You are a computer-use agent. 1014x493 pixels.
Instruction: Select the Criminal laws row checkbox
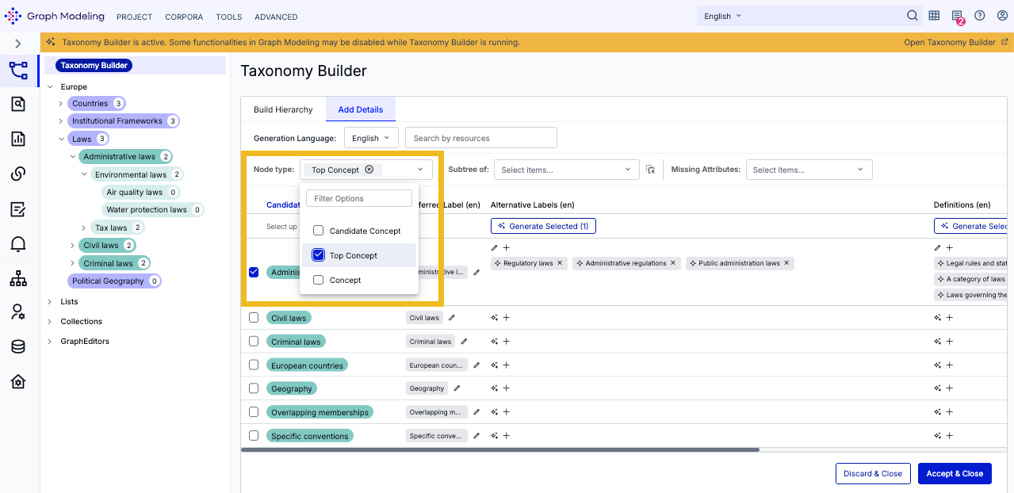point(254,341)
